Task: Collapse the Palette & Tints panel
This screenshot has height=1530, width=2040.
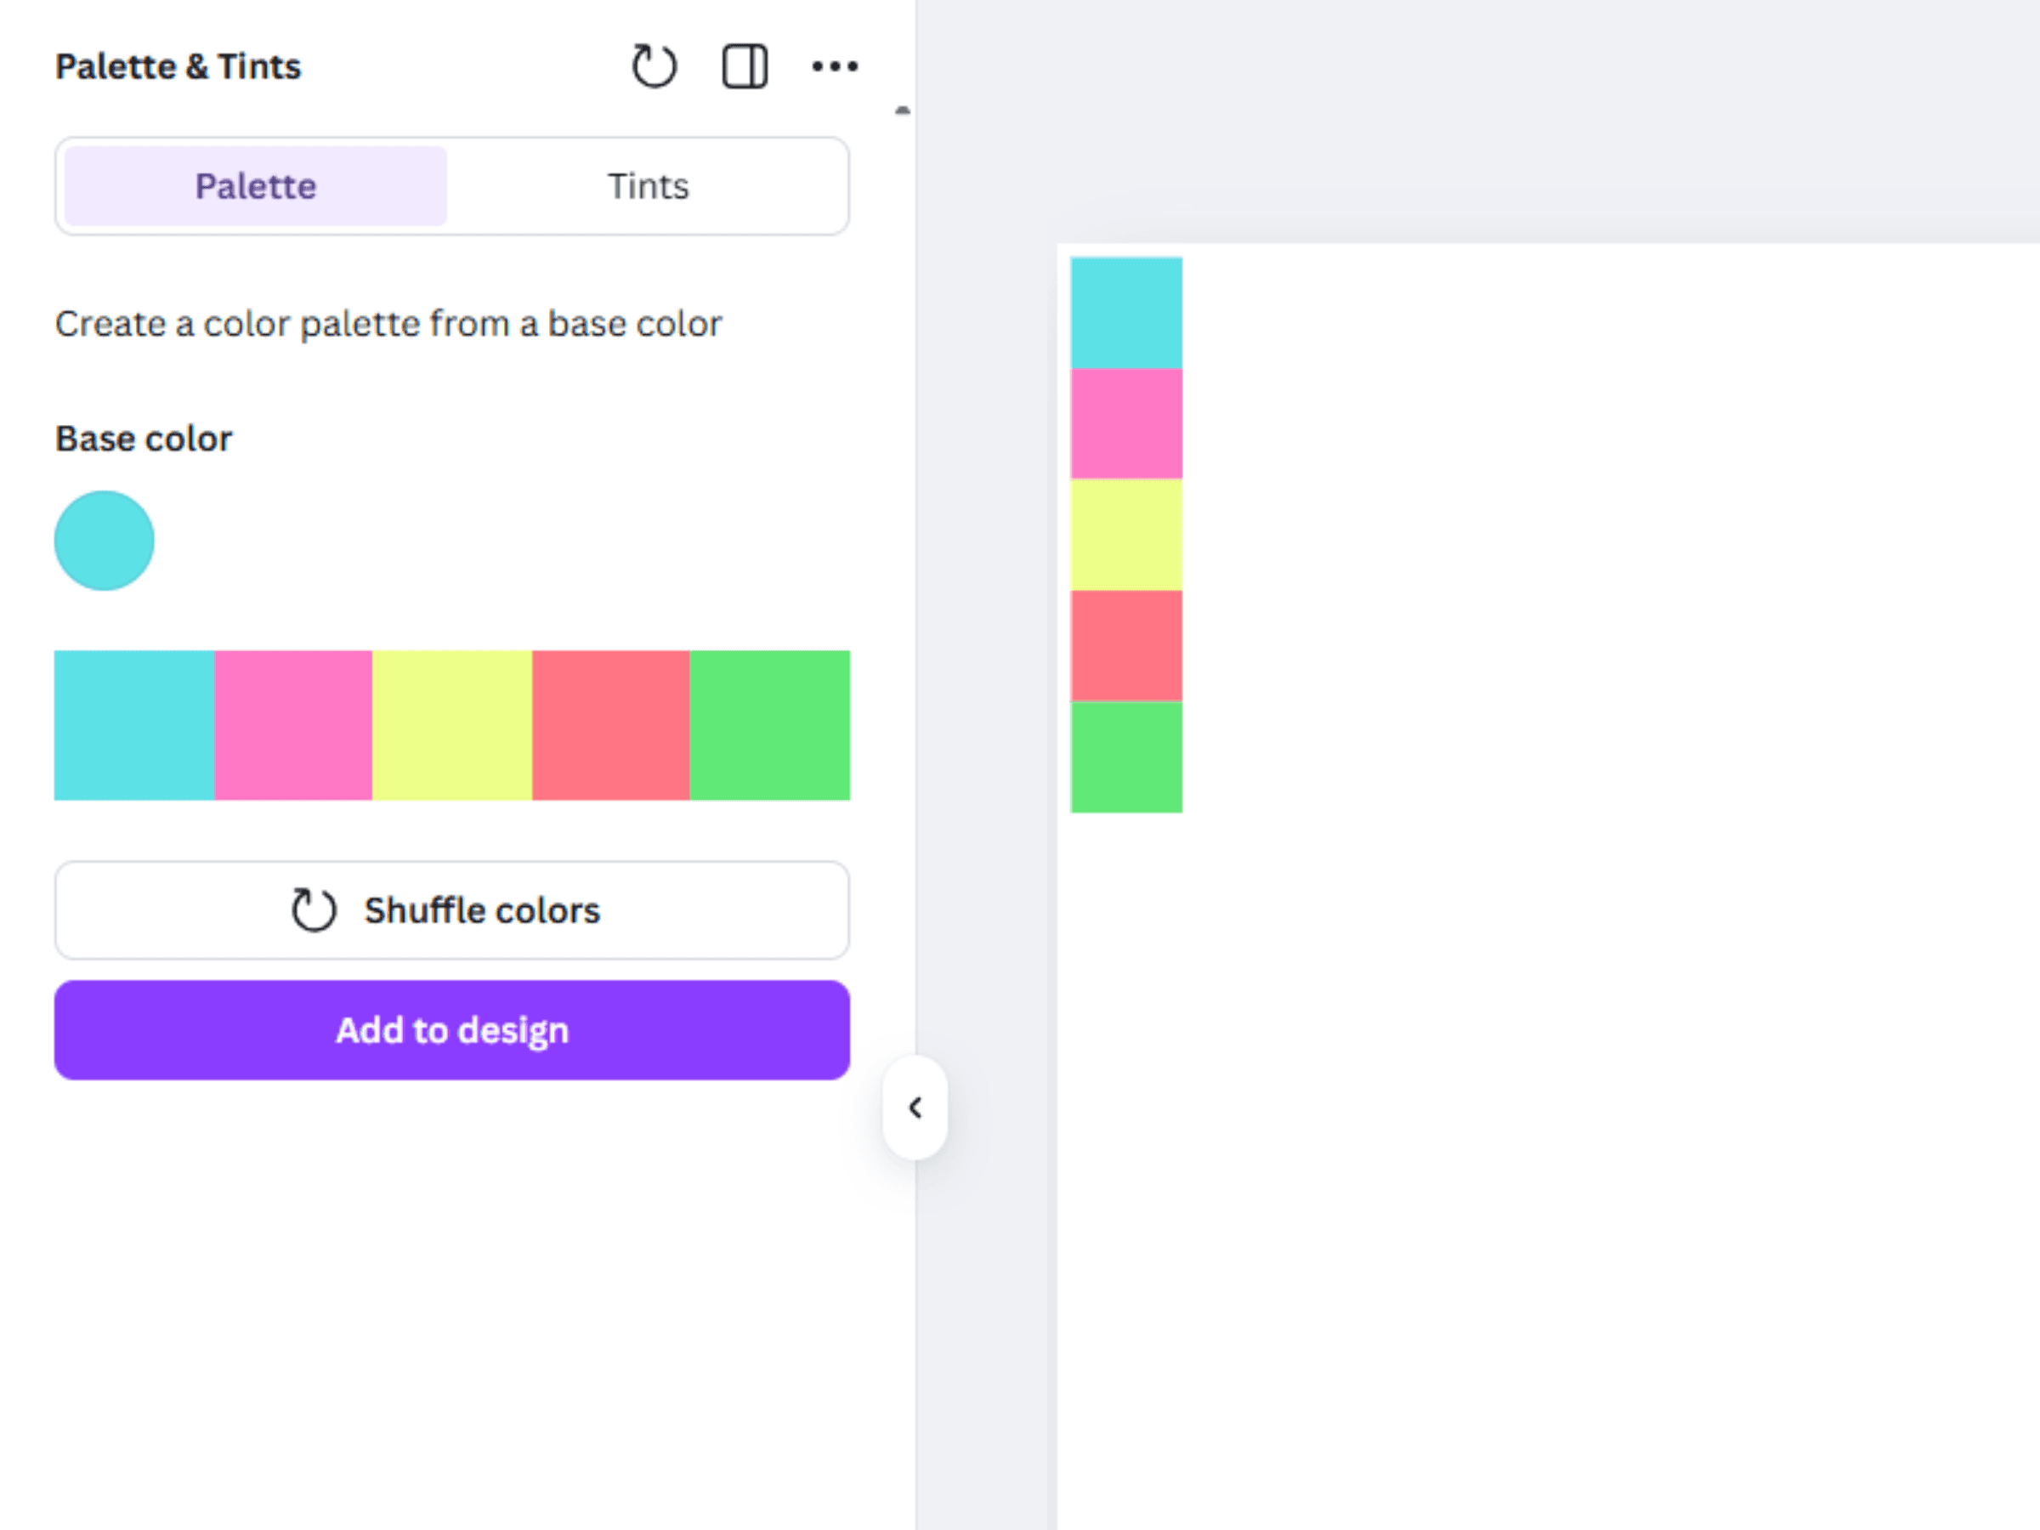Action: (915, 1108)
